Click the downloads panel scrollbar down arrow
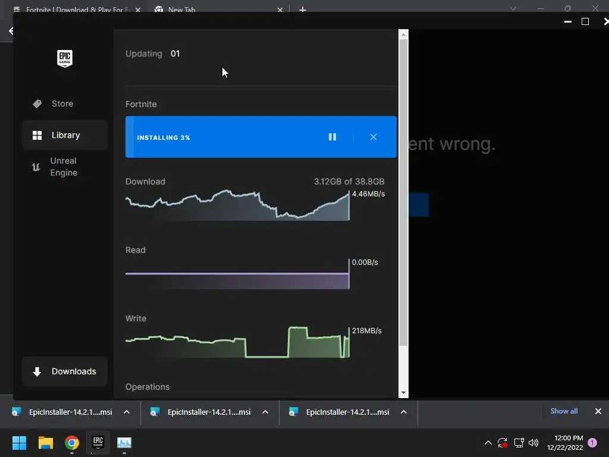The height and width of the screenshot is (457, 609). click(x=404, y=393)
